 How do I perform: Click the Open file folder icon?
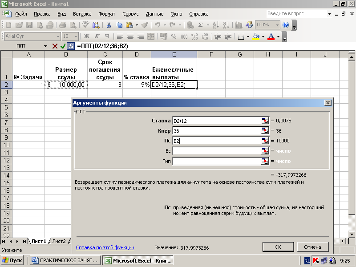[19, 25]
